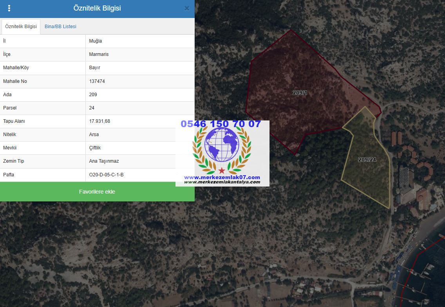Click the Ana Taşınmaz value in Zemin Tip row
Image resolution: width=445 pixels, height=307 pixels.
(x=104, y=161)
